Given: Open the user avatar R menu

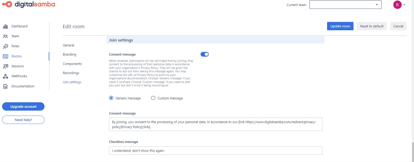Looking at the screenshot, I should (397, 5).
